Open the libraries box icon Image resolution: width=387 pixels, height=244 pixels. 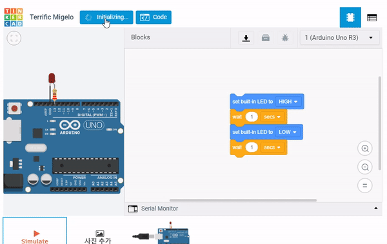pos(266,38)
